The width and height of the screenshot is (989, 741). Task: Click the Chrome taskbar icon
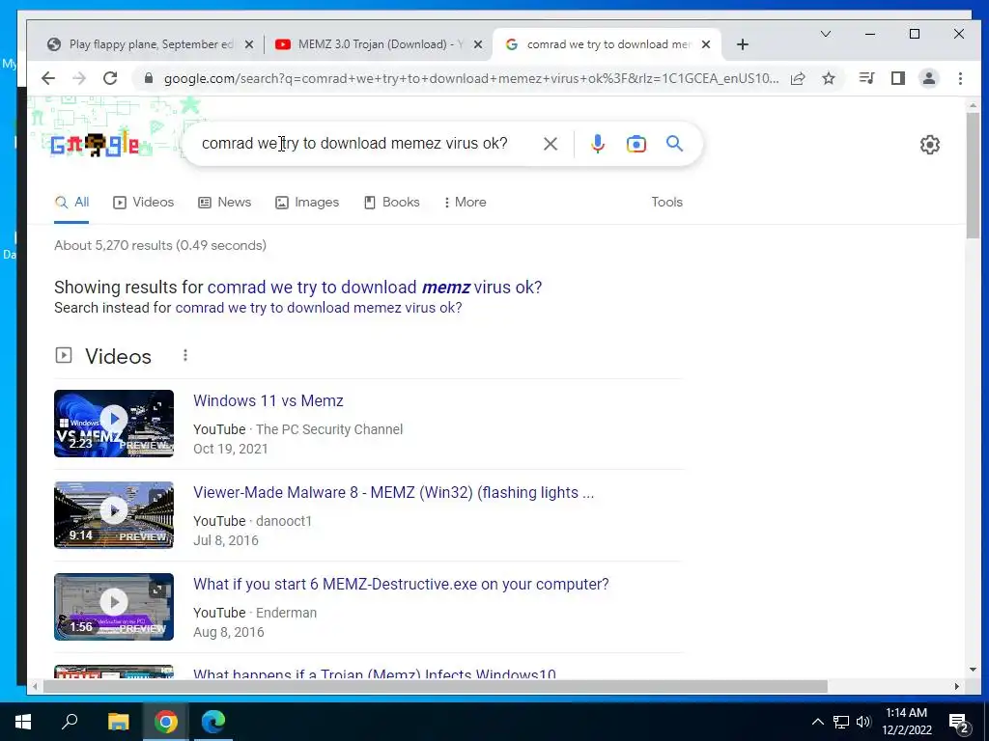click(x=166, y=722)
